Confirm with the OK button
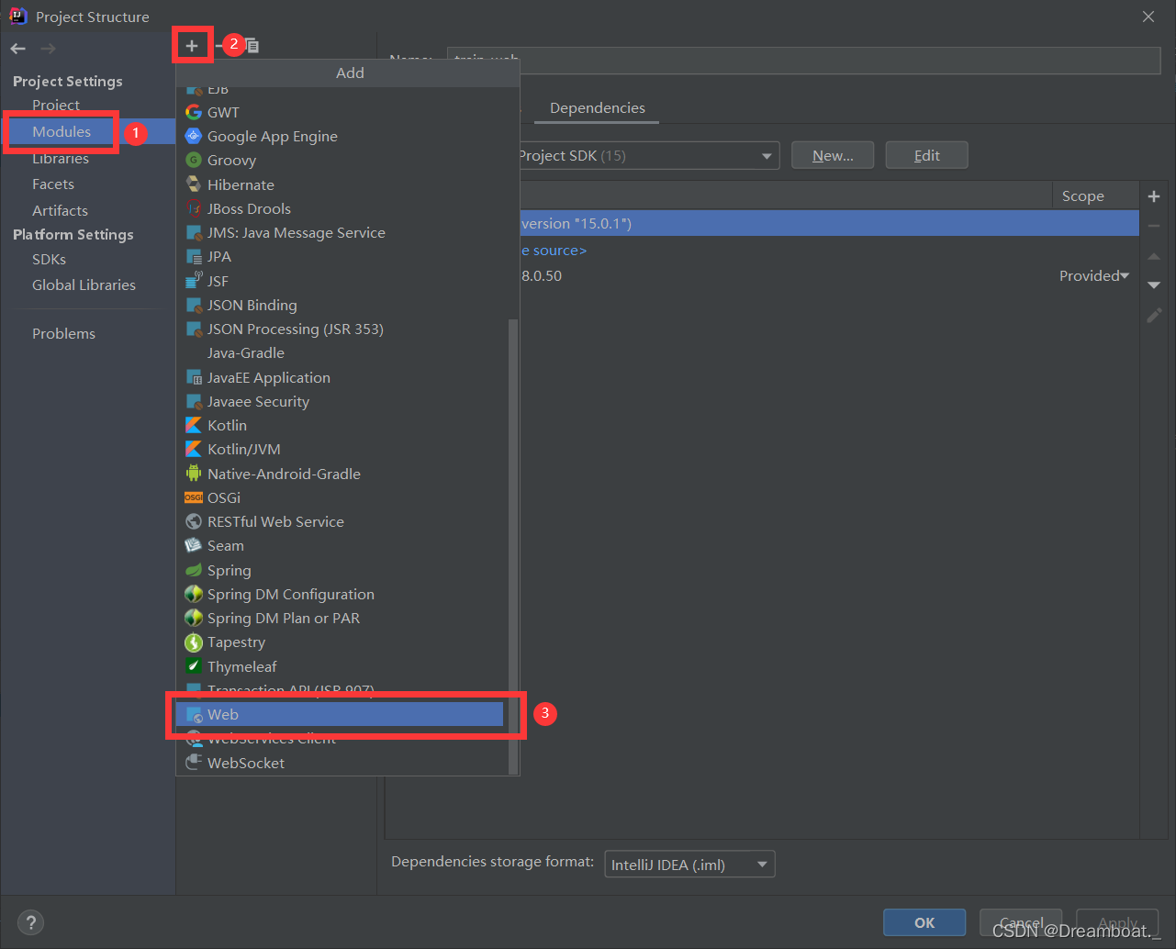This screenshot has width=1176, height=949. pyautogui.click(x=924, y=922)
